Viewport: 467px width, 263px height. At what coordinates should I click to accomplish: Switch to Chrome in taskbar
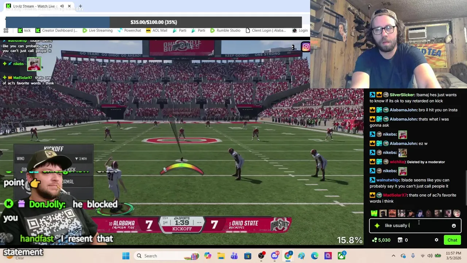288,256
